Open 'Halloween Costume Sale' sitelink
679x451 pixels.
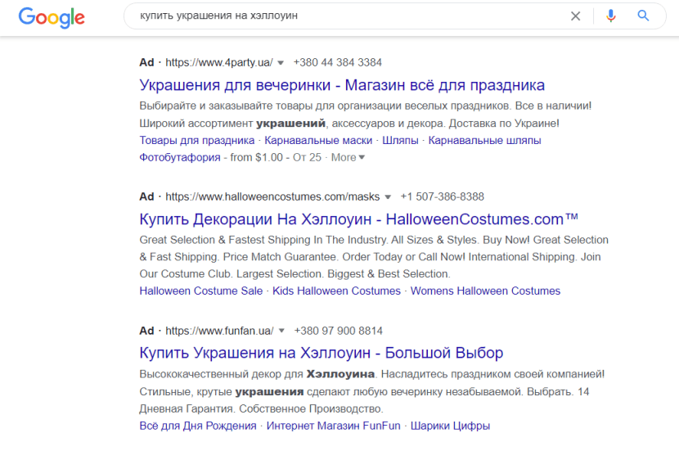point(201,291)
